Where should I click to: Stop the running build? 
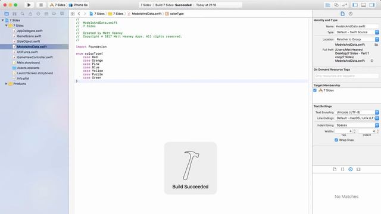click(x=41, y=5)
